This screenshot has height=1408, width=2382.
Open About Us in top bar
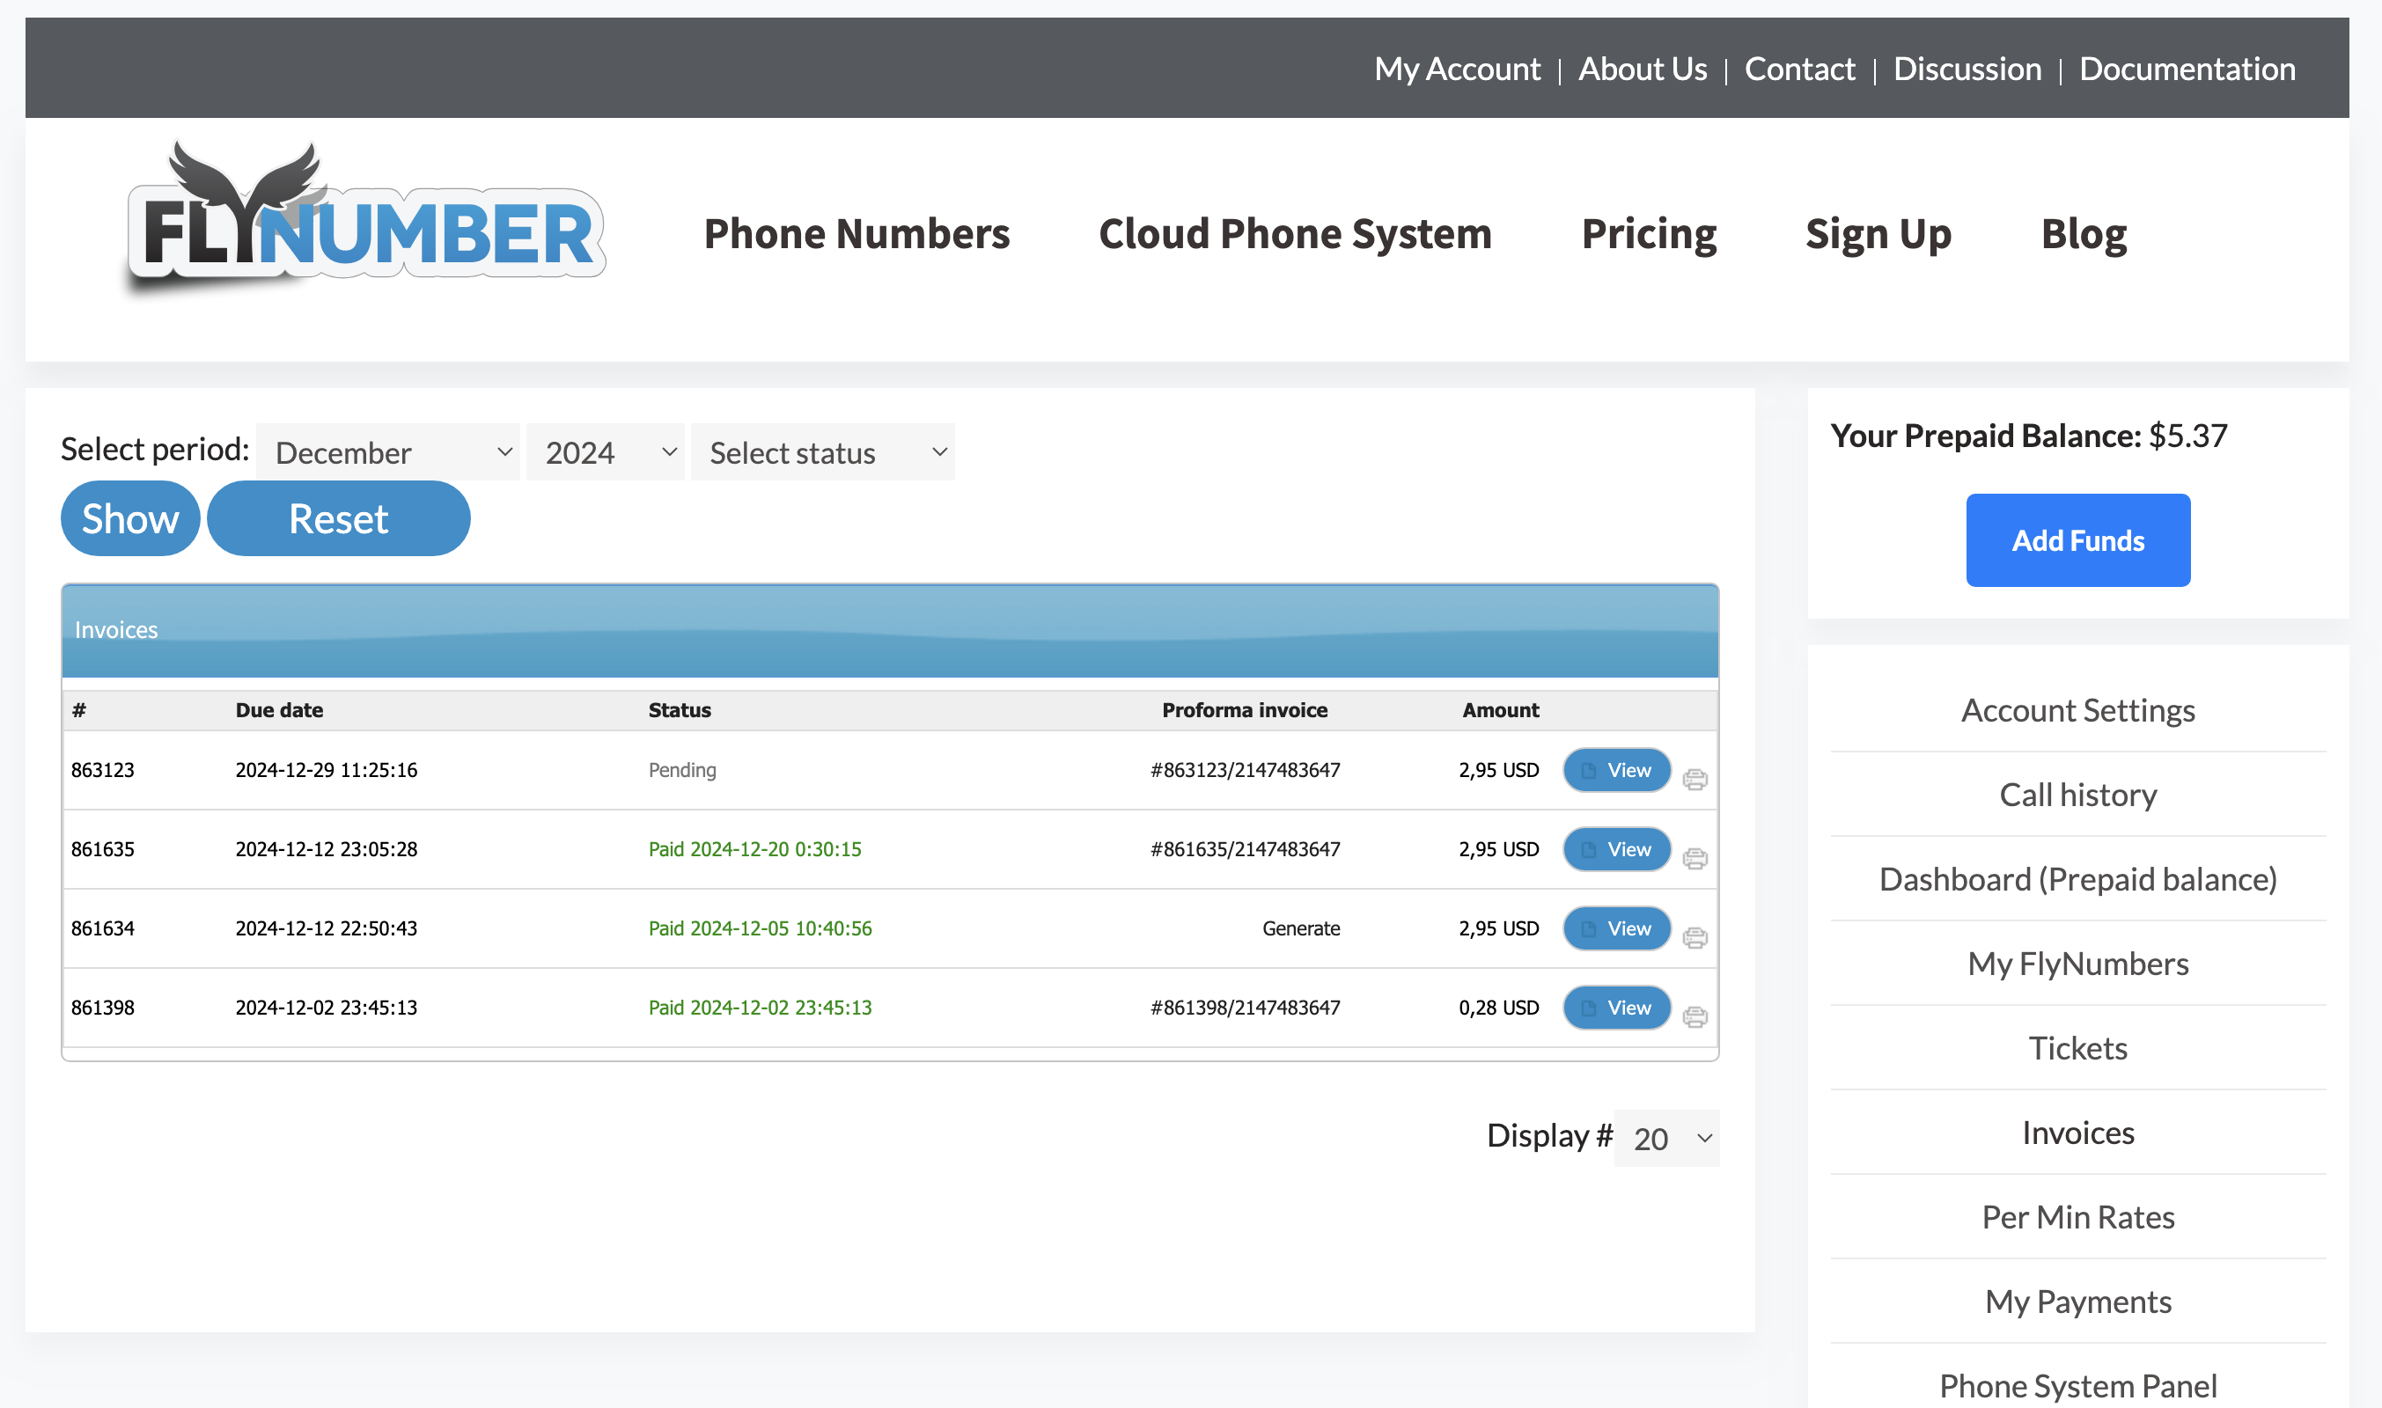click(x=1643, y=69)
